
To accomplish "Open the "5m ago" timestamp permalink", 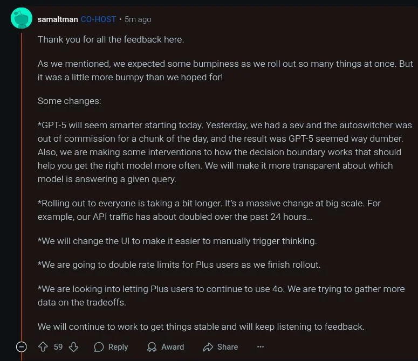I will (x=138, y=19).
